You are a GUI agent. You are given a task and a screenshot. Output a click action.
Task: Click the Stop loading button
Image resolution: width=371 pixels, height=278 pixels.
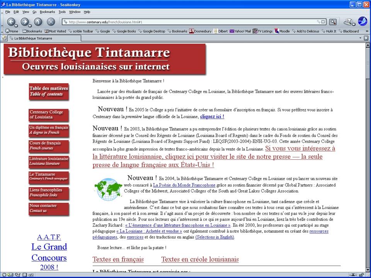[x=51, y=22]
